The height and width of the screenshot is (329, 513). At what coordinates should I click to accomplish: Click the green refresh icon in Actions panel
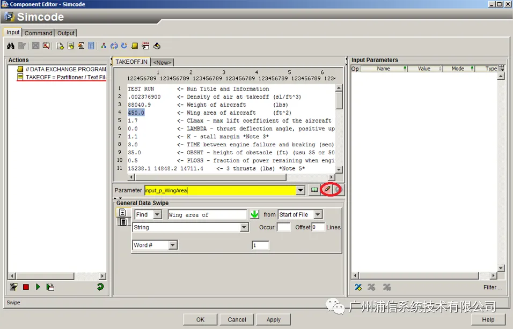click(100, 287)
